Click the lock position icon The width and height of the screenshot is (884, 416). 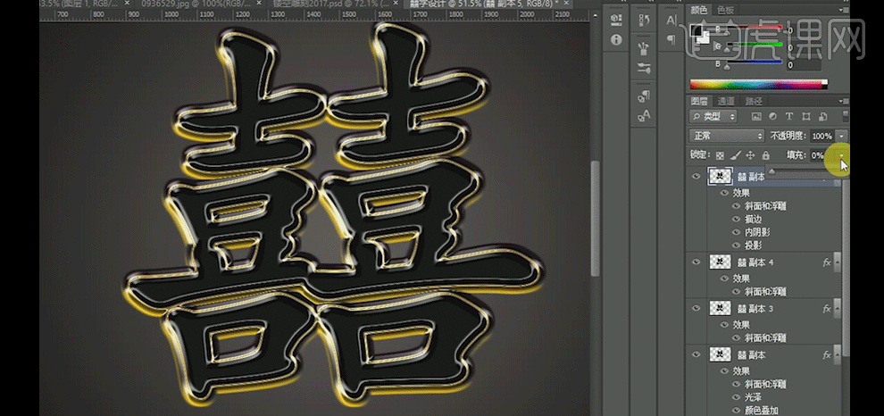point(750,155)
